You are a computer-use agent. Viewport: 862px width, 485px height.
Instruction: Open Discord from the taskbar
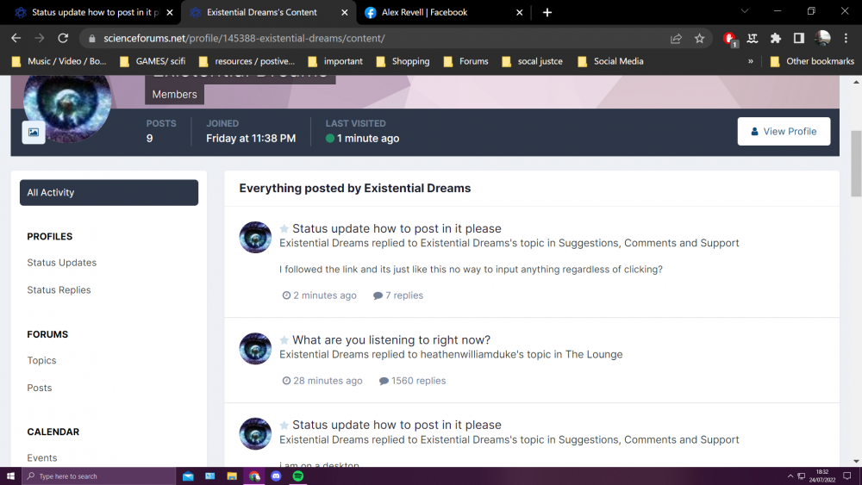click(276, 476)
